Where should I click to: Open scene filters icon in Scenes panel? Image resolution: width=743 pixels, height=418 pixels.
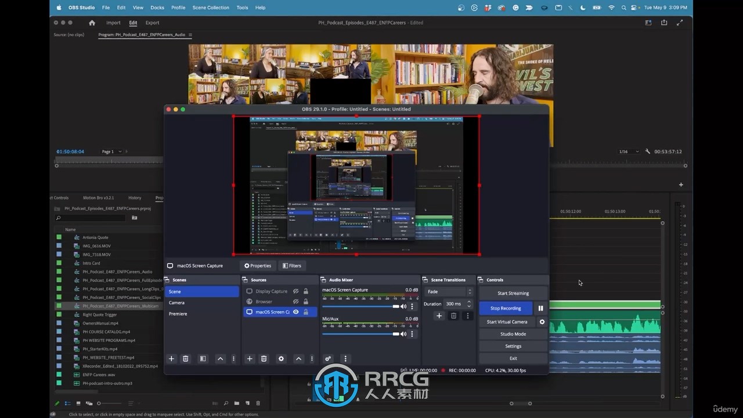tap(203, 359)
